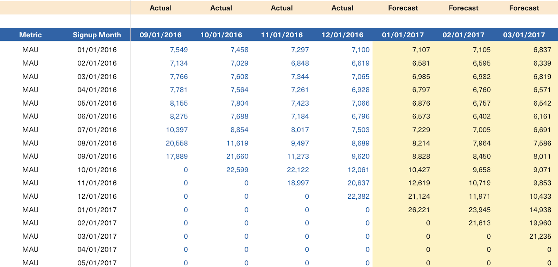Select forecast cell 6,402

(x=482, y=116)
